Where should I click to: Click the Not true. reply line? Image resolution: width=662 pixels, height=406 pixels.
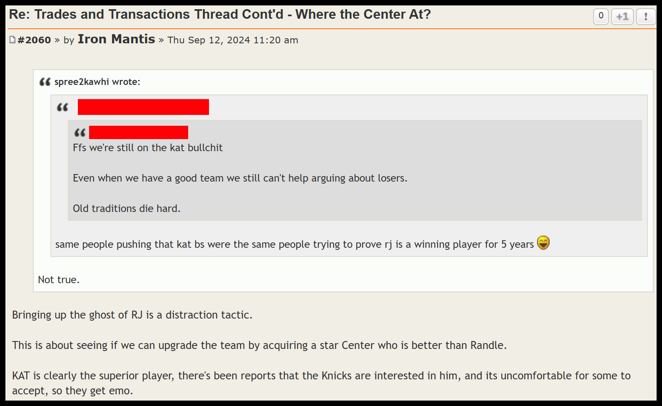[59, 279]
